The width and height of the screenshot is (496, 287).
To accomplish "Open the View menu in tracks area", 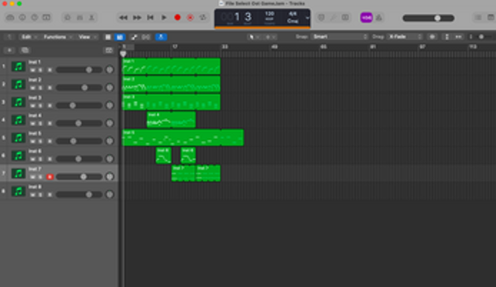I will [x=85, y=37].
